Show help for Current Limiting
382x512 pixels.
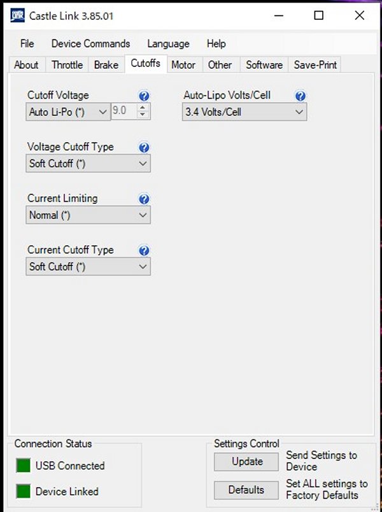point(144,199)
